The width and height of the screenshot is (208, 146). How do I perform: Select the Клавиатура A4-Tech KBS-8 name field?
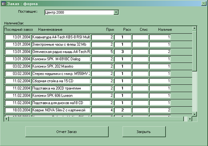61,37
